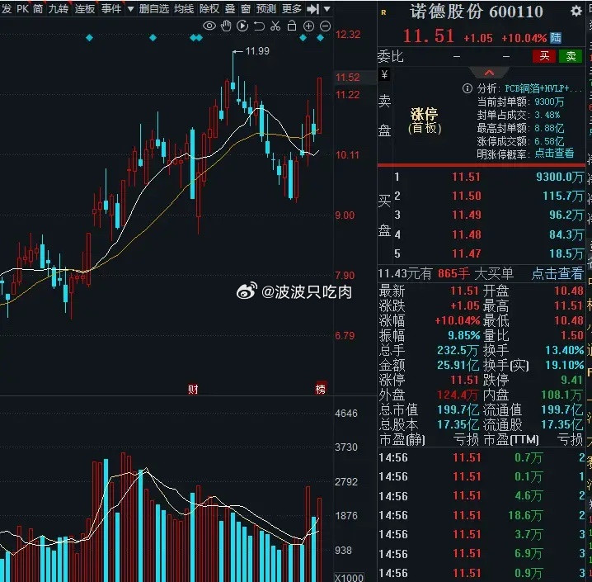The width and height of the screenshot is (592, 582).
Task: Select buy level 4 price 11.48
Action: click(x=467, y=234)
